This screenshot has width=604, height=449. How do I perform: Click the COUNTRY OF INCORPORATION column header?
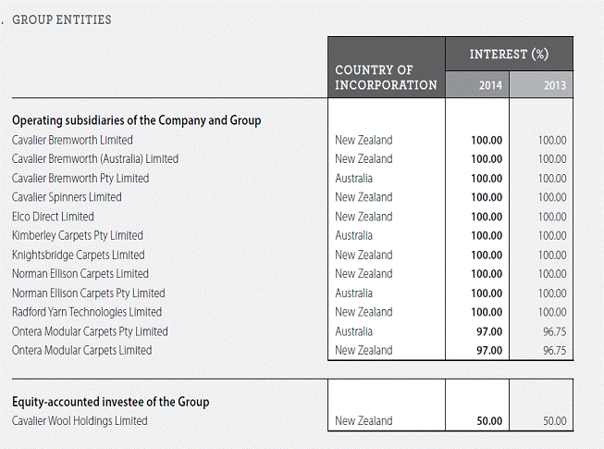(x=386, y=78)
